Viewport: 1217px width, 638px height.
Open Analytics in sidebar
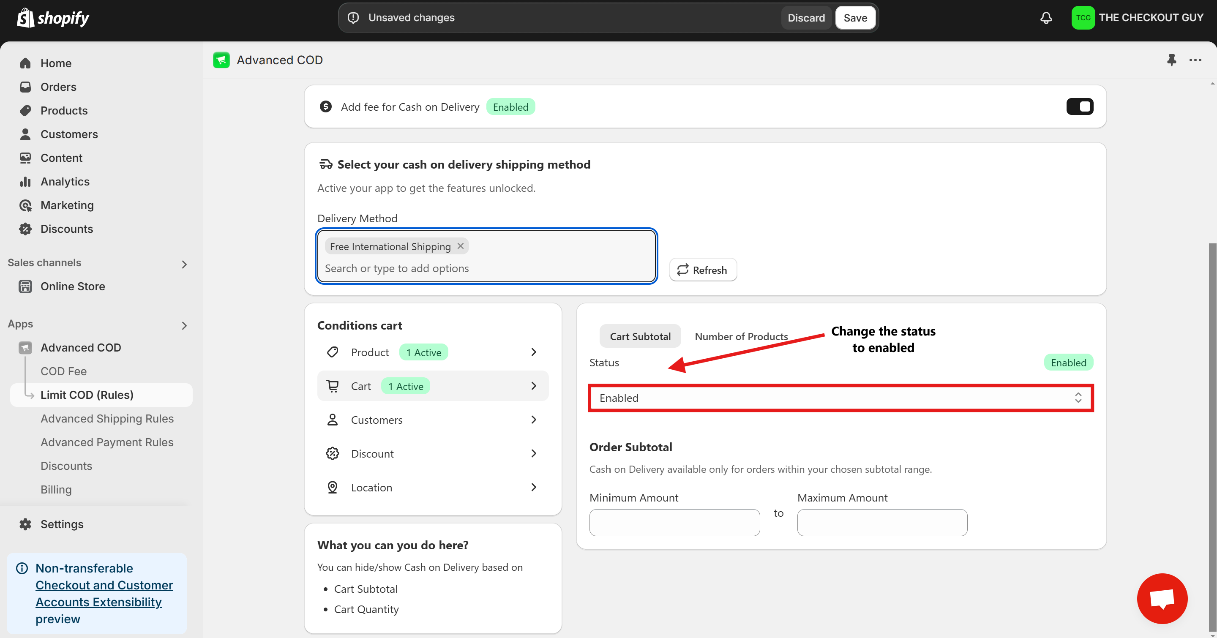click(65, 181)
